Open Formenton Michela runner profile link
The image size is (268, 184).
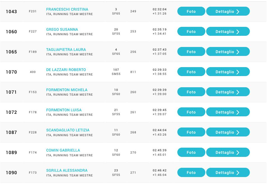click(67, 90)
